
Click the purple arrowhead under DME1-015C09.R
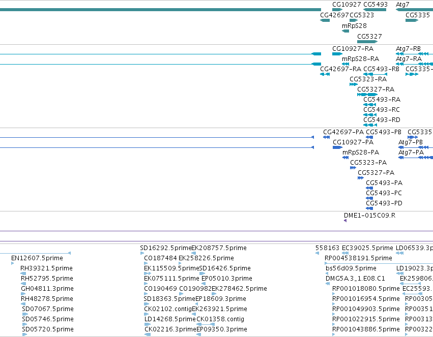click(x=345, y=221)
